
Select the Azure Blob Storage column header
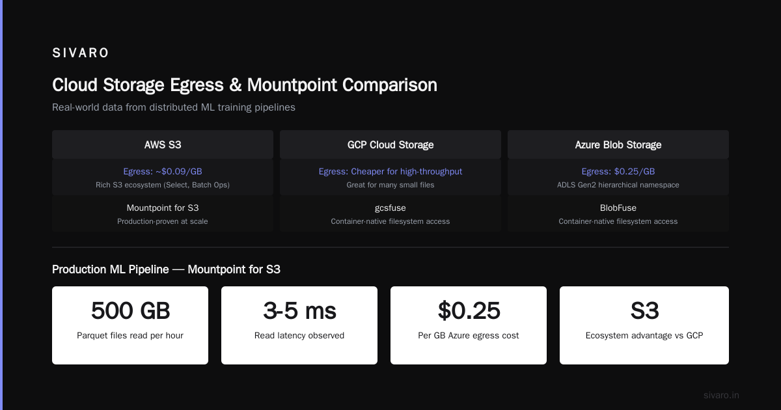[x=618, y=144]
